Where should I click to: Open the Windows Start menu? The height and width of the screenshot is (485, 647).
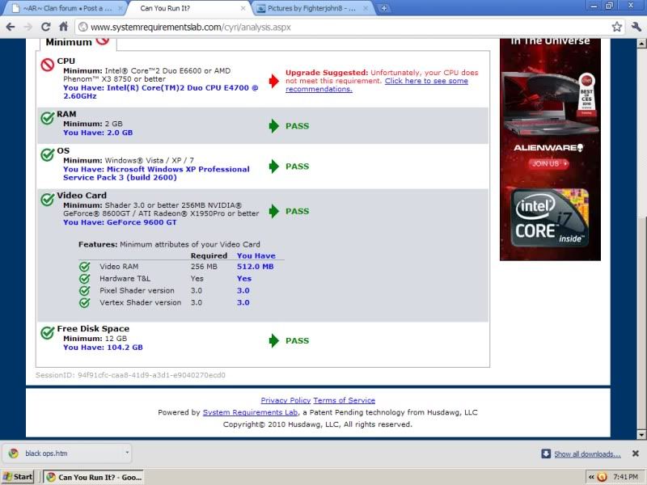(18, 477)
